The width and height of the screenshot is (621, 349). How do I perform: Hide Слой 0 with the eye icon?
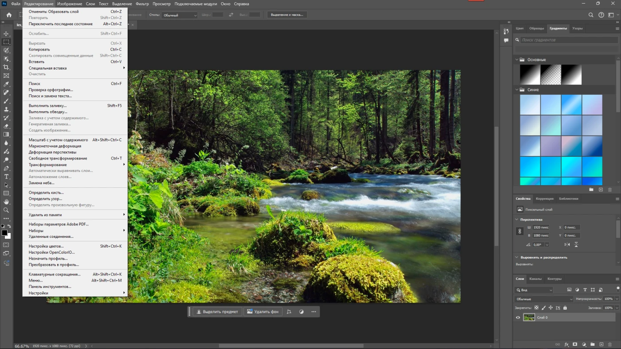point(518,318)
